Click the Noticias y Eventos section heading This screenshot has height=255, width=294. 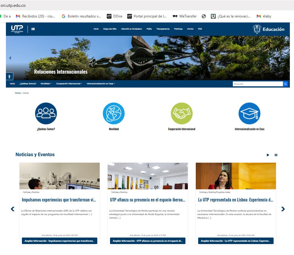tap(35, 154)
